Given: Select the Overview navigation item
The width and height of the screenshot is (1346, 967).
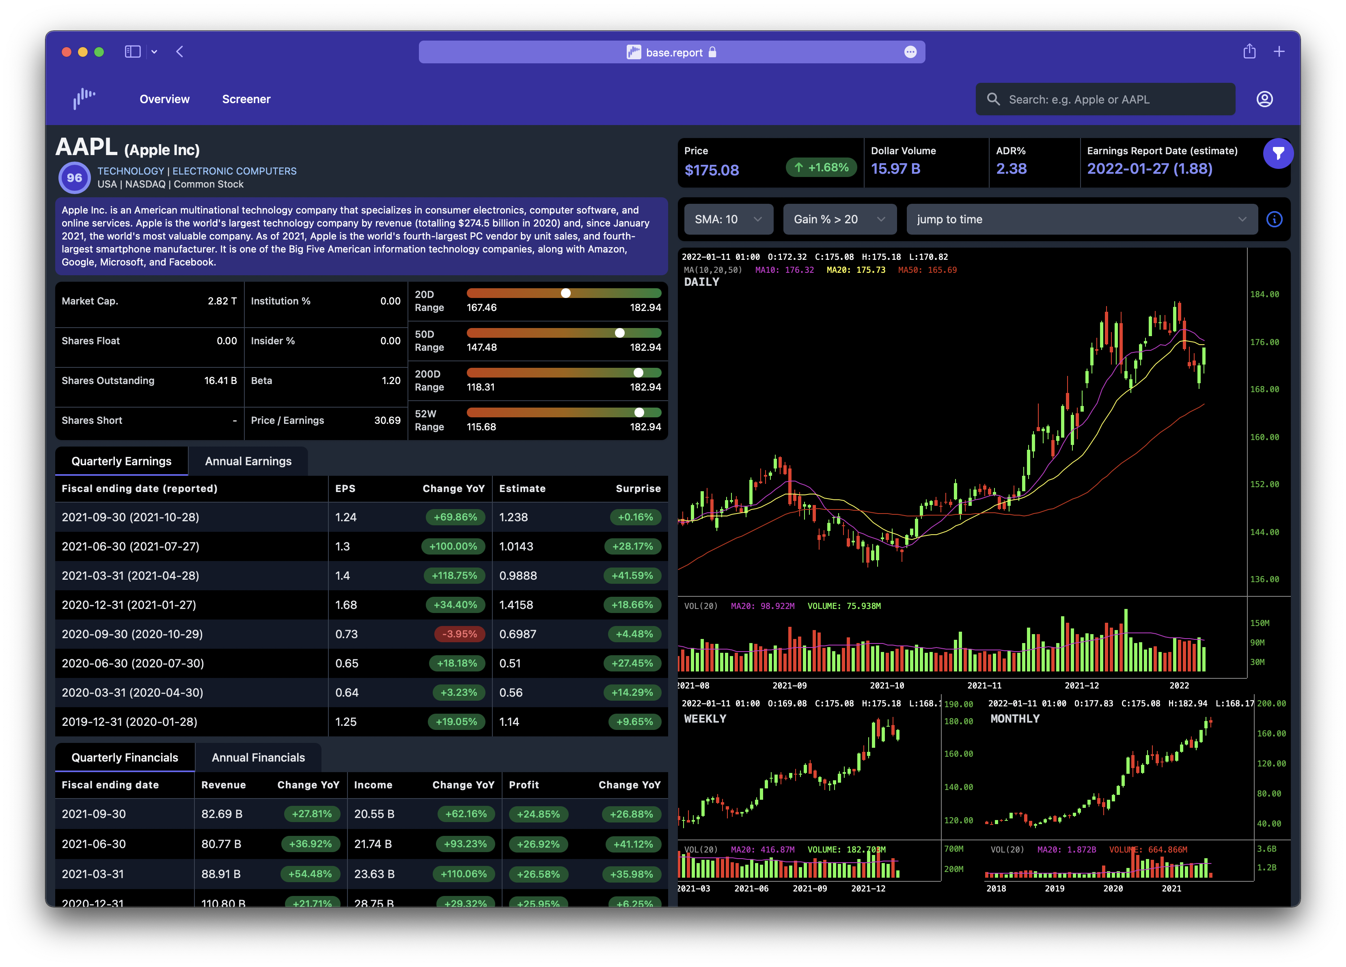Looking at the screenshot, I should [x=164, y=99].
